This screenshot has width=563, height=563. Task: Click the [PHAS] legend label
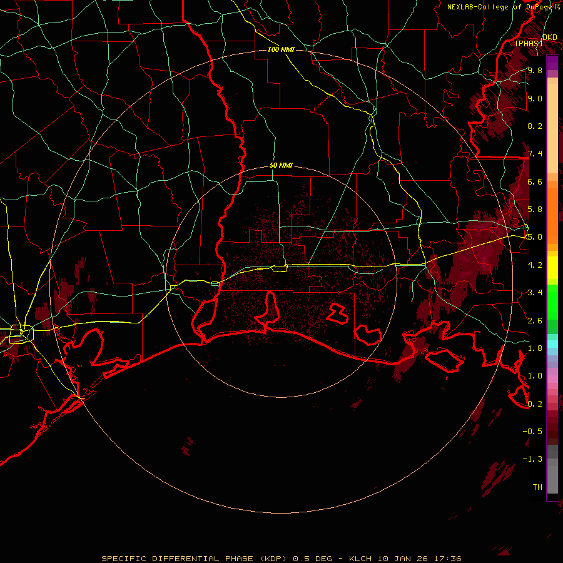pyautogui.click(x=529, y=43)
